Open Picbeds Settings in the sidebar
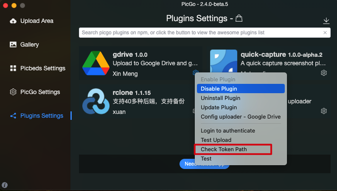Image resolution: width=337 pixels, height=191 pixels. click(x=42, y=68)
